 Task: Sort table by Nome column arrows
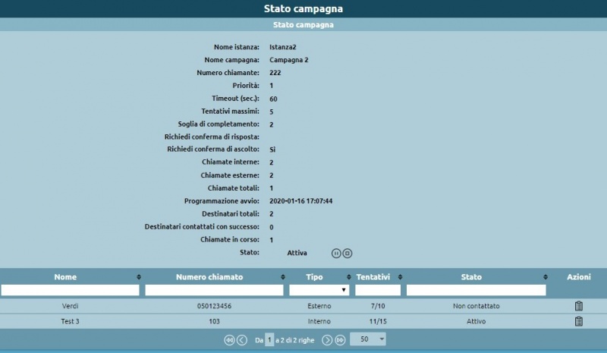click(139, 277)
